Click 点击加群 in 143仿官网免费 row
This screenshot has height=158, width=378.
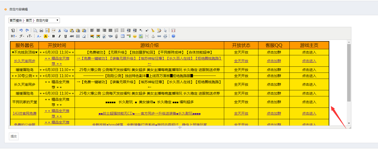[274, 113]
